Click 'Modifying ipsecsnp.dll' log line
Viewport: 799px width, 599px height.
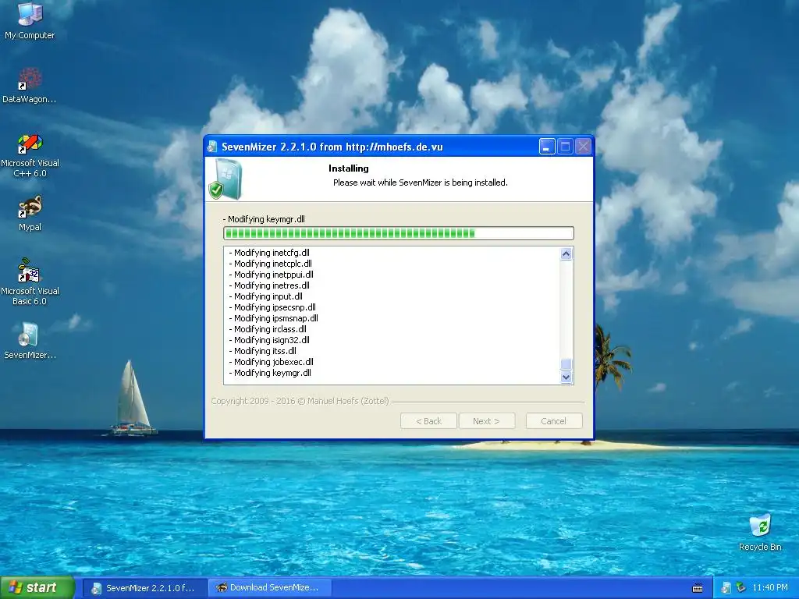272,307
